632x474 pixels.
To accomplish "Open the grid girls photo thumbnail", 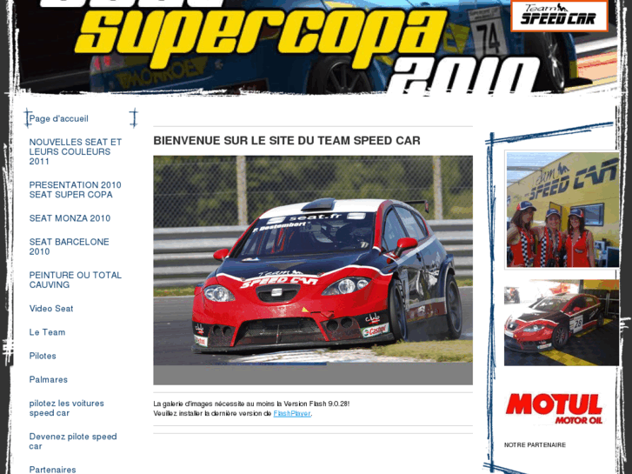I will coord(562,210).
